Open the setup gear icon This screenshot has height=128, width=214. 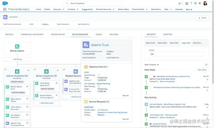pos(195,3)
